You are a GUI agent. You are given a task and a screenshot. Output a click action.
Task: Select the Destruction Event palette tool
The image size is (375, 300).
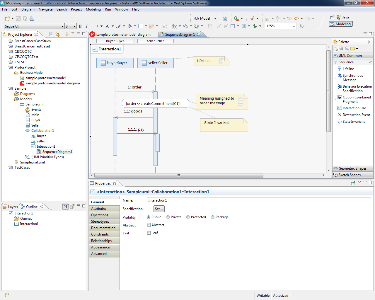354,115
